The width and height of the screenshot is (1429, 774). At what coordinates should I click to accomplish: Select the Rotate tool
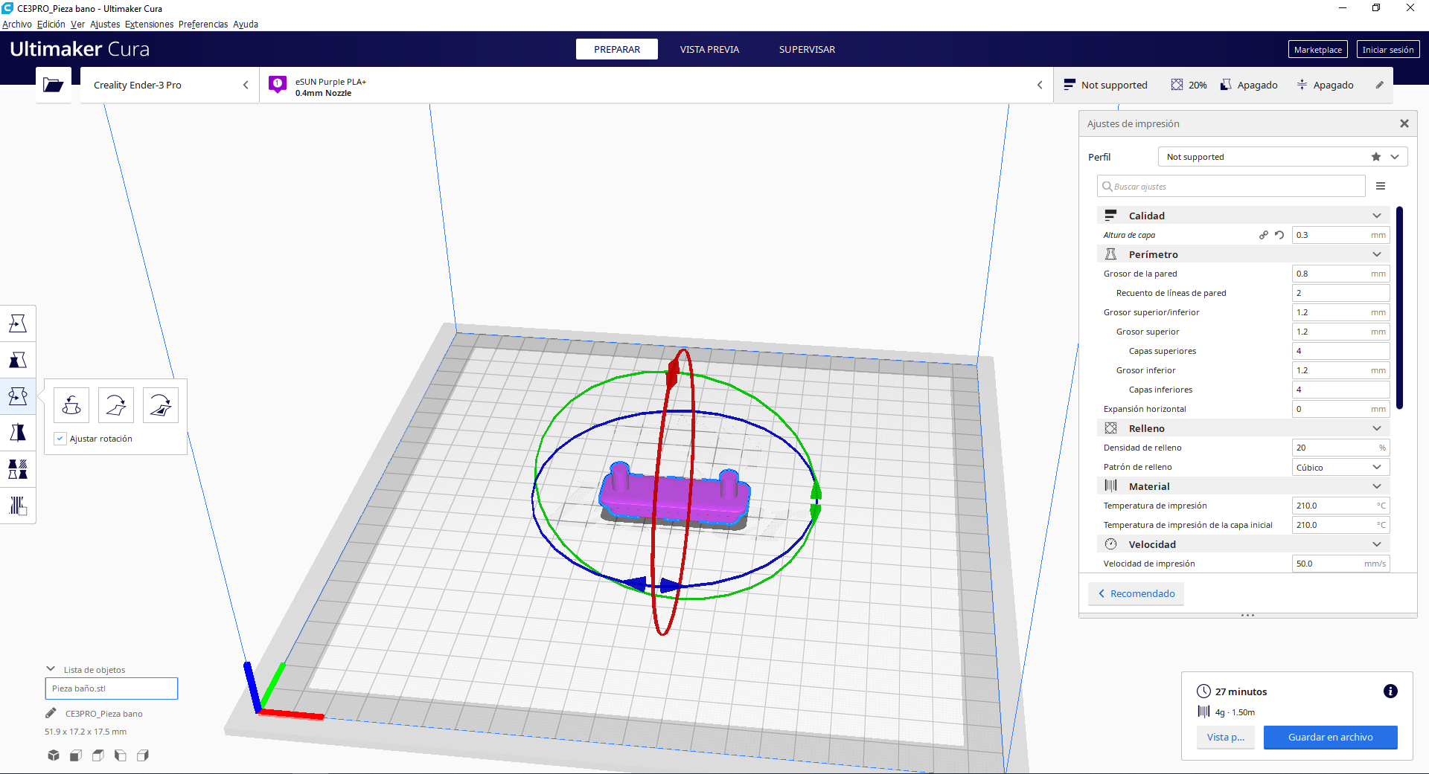click(x=18, y=396)
